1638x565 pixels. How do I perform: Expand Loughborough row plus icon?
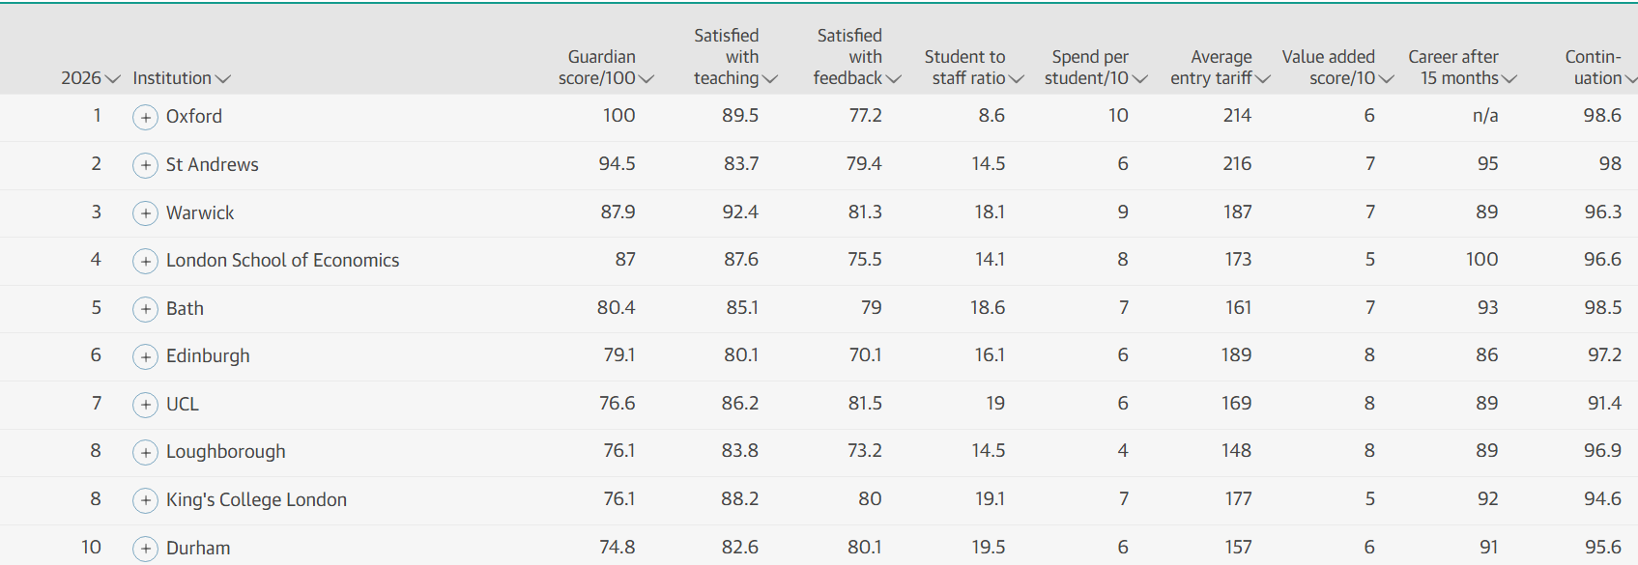click(145, 452)
